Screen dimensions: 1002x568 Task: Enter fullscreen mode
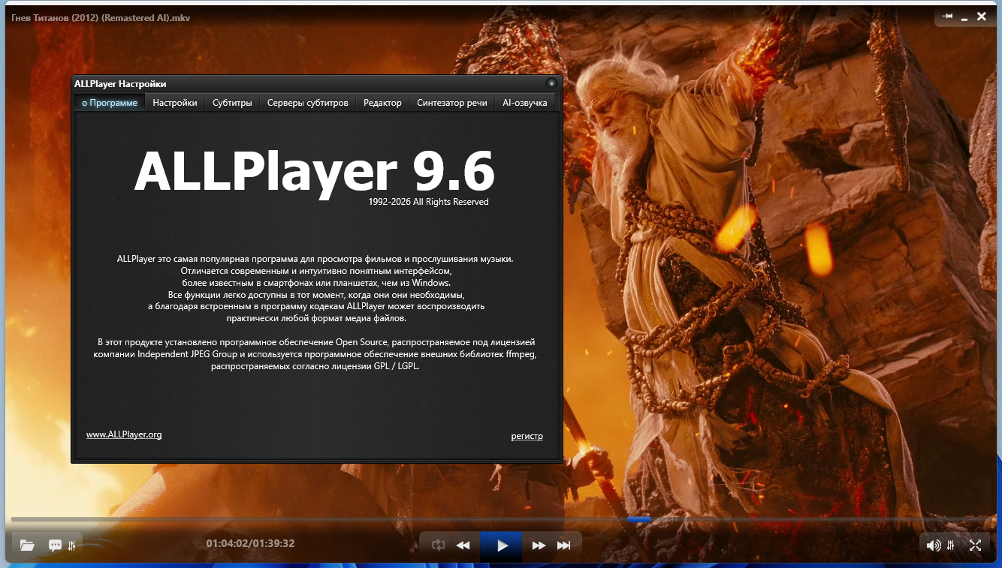(975, 545)
